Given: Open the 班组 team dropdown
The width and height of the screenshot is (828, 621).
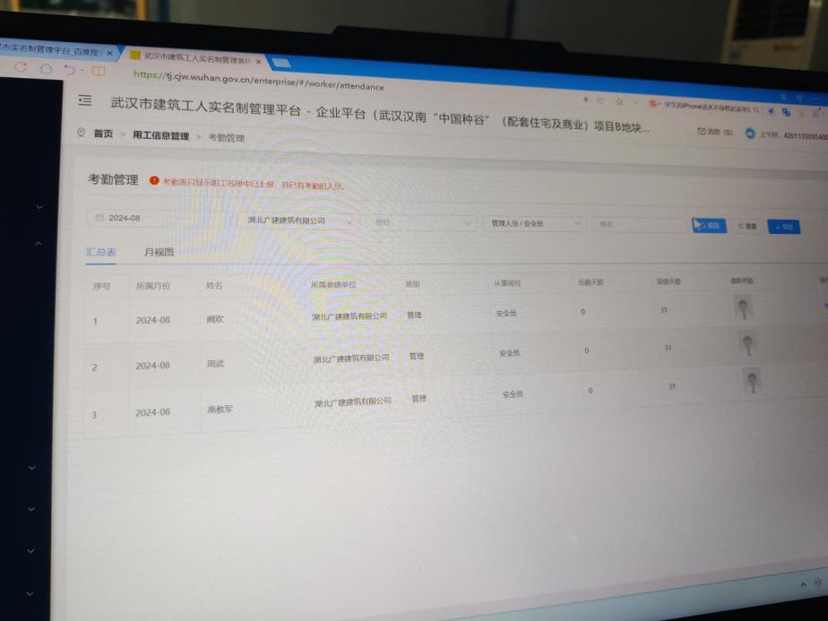Looking at the screenshot, I should [x=422, y=222].
